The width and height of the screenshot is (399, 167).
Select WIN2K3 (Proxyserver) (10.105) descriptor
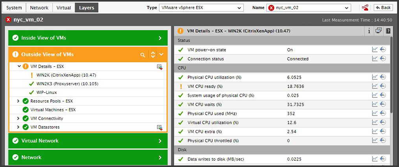pyautogui.click(x=68, y=84)
